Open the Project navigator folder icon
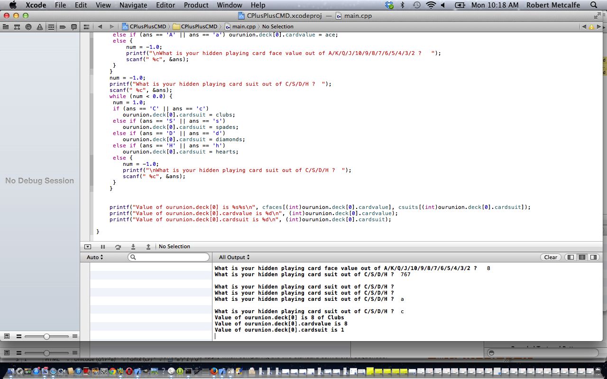Viewport: 607px width, 379px height. click(x=6, y=27)
